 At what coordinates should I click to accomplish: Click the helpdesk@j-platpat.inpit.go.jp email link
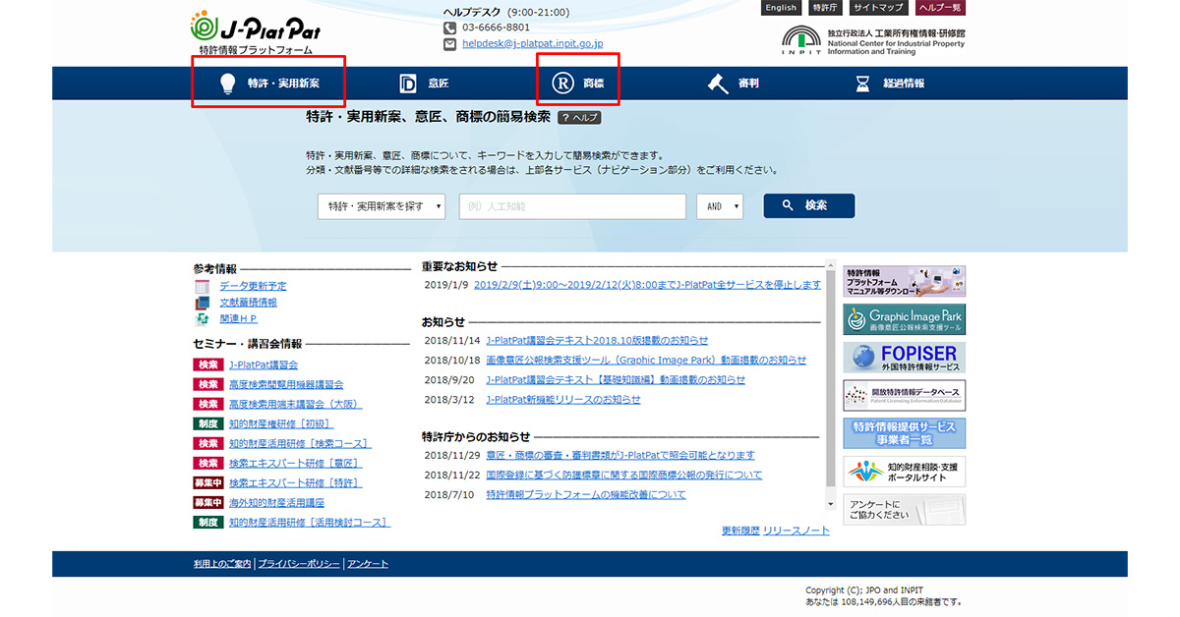point(532,44)
